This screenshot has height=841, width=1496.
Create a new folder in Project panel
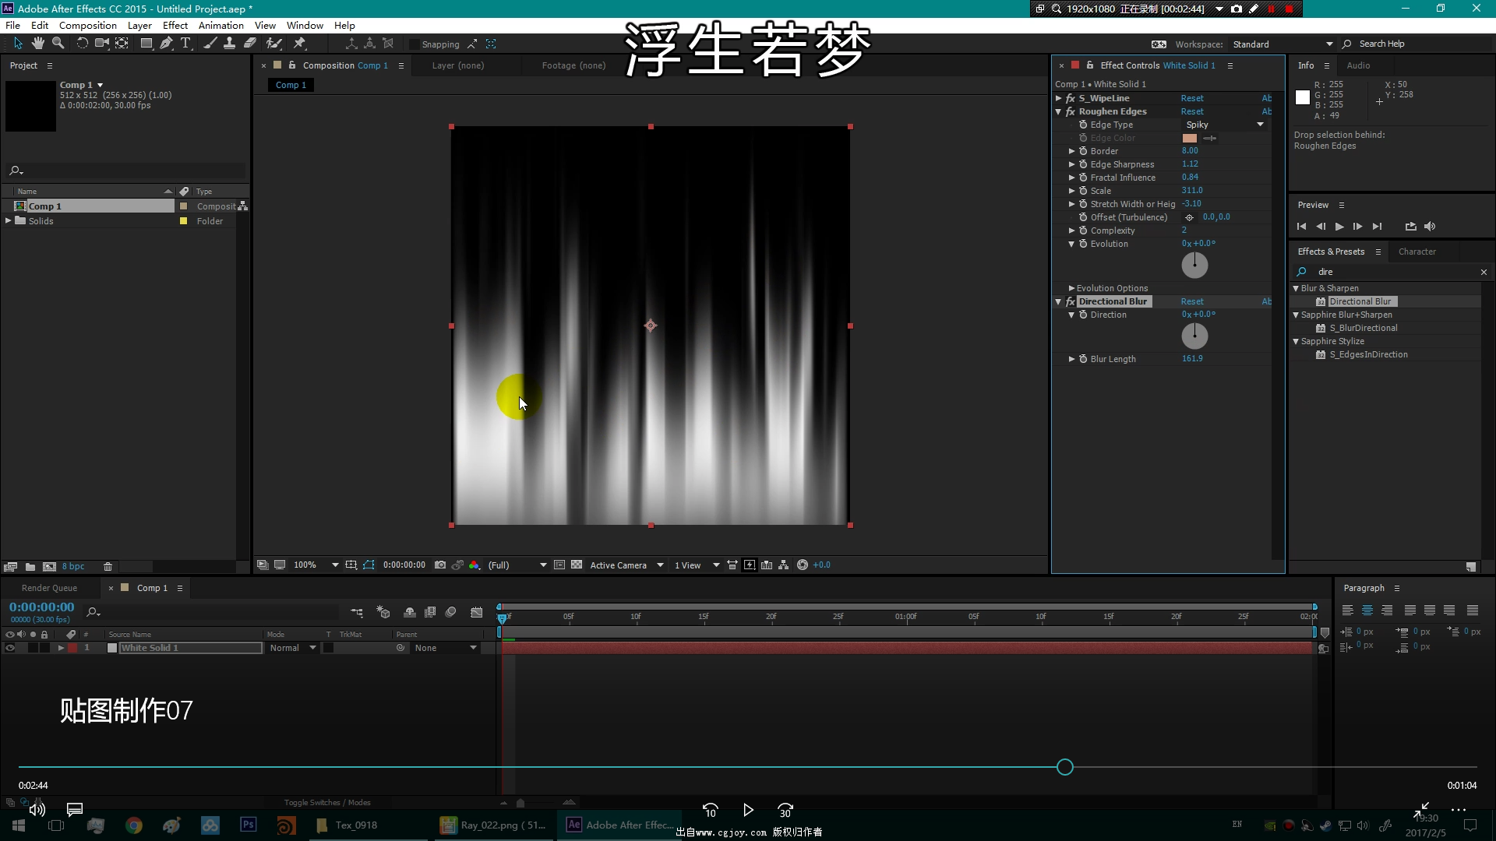point(30,567)
